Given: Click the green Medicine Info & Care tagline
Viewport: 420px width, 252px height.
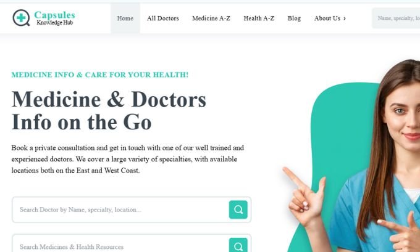Looking at the screenshot, I should [x=100, y=75].
